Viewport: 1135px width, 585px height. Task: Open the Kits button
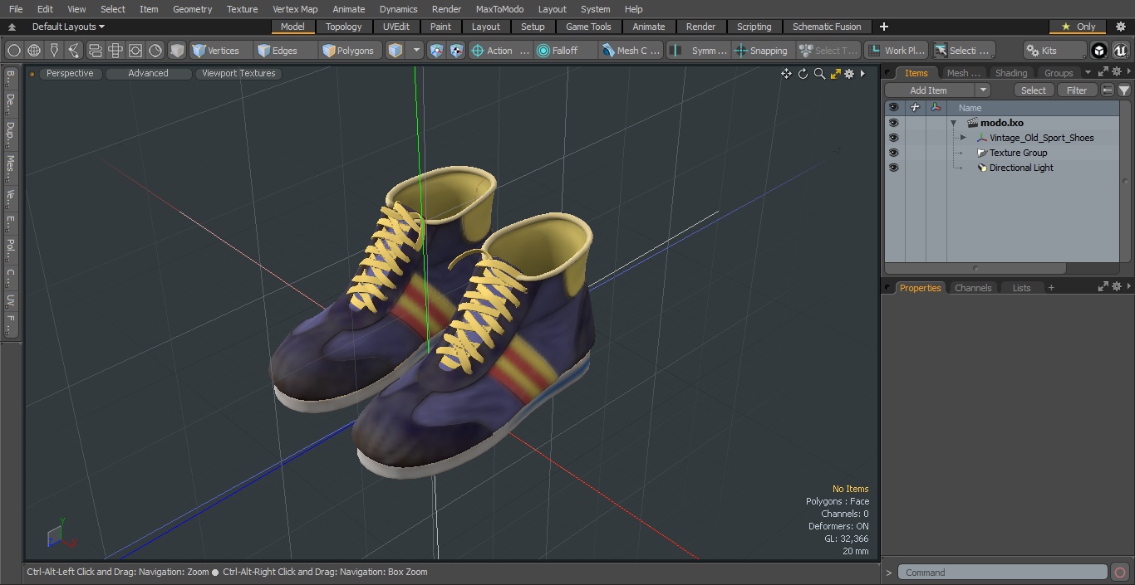[x=1054, y=51]
